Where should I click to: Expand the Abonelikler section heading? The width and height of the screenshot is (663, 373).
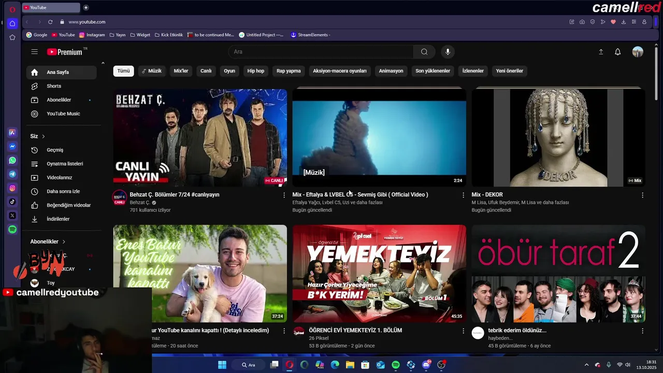[48, 241]
